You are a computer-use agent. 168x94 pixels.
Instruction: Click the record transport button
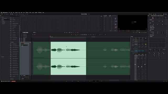click(71, 32)
